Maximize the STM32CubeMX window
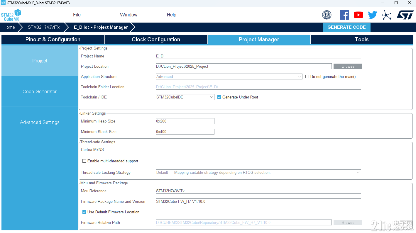The image size is (416, 233). 396,3
